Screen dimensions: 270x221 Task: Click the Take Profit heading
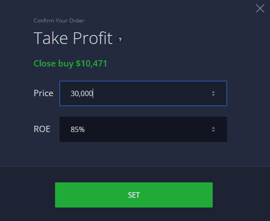pos(73,39)
